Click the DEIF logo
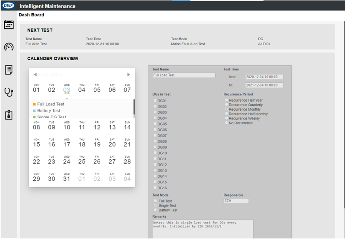 pyautogui.click(x=9, y=6)
